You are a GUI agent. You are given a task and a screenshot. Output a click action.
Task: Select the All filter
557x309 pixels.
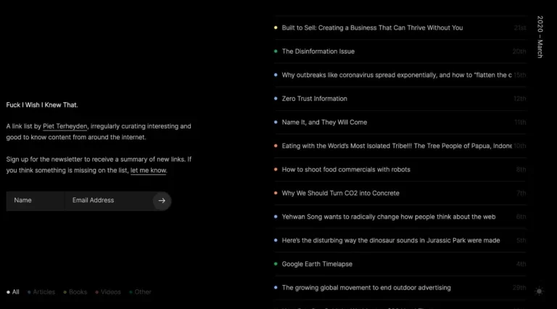coord(13,292)
